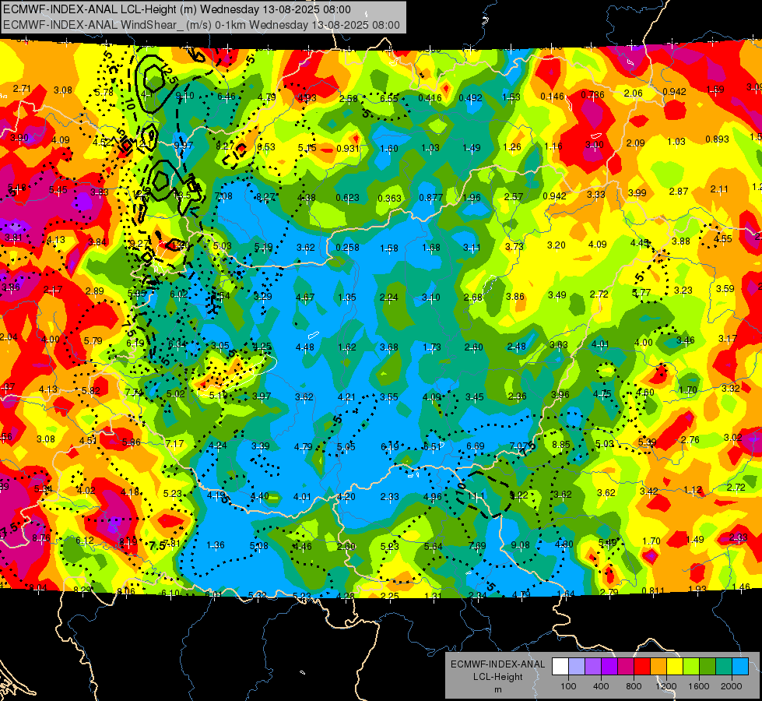Select the magenta legend swatch
Viewport: 762px width, 701px height.
626,667
